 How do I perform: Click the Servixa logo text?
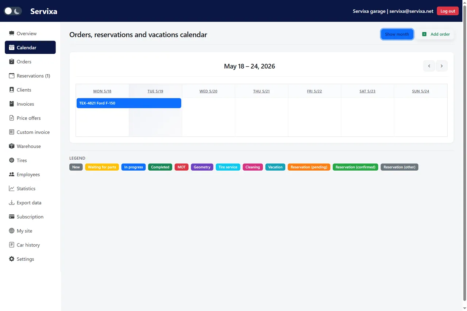(44, 11)
